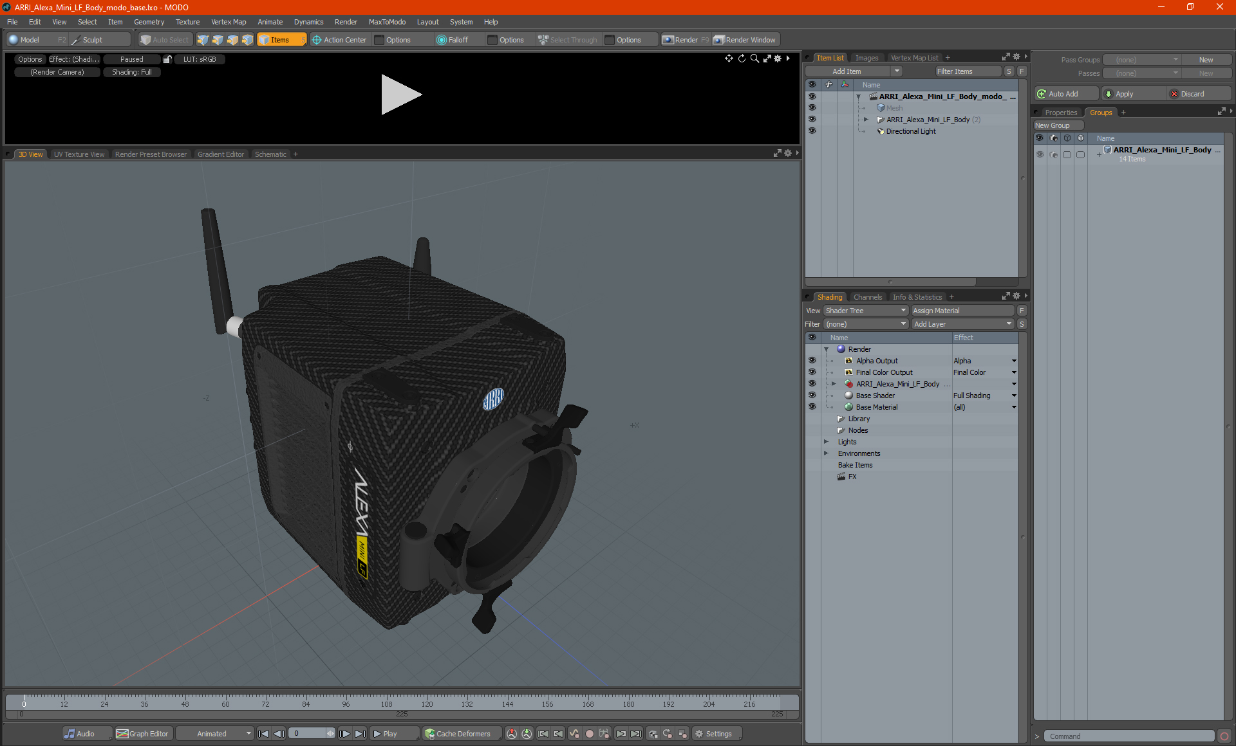Open the Graph Editor
1236x746 pixels.
click(142, 734)
